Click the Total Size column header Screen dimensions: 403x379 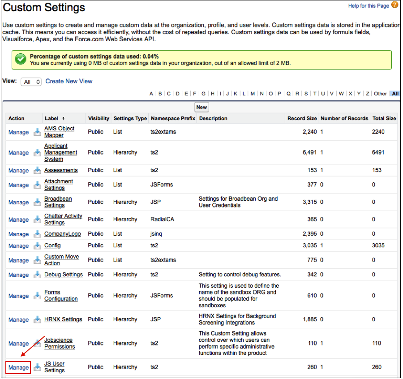tap(384, 119)
